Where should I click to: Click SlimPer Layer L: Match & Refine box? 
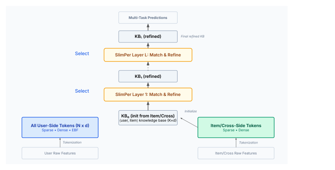[x=148, y=55]
